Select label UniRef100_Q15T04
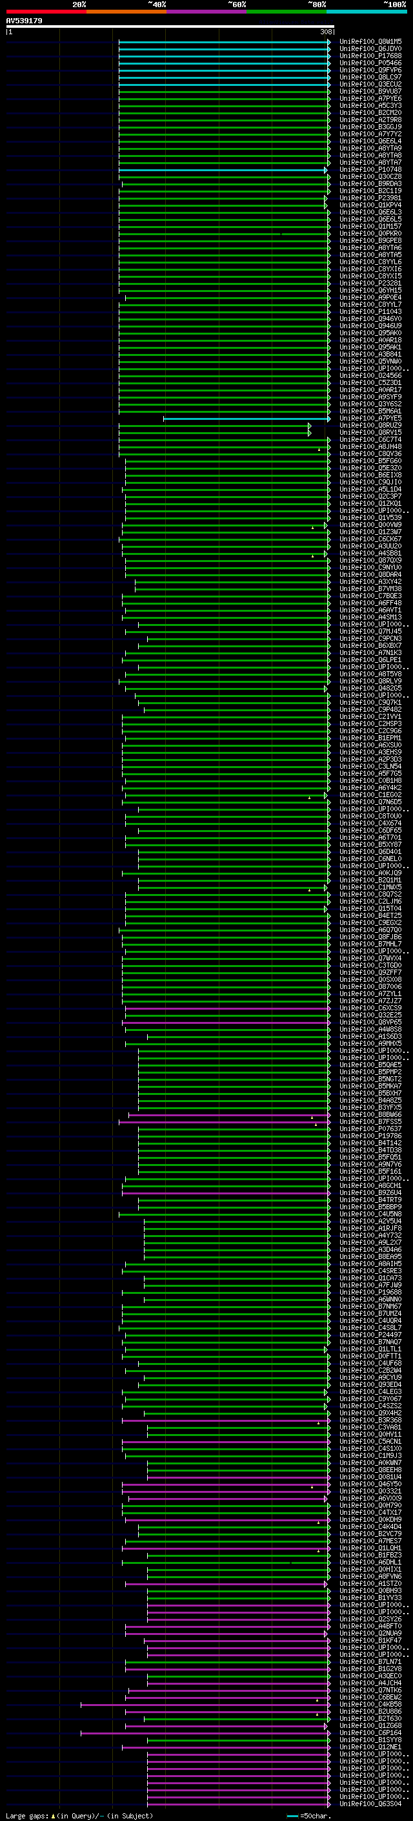This screenshot has height=1821, width=413. click(x=370, y=909)
